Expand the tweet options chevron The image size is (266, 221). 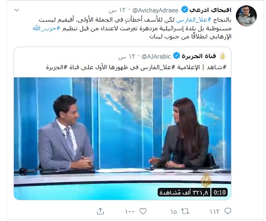17,10
